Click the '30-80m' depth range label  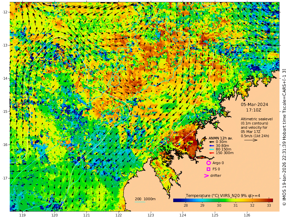[x=222, y=146]
